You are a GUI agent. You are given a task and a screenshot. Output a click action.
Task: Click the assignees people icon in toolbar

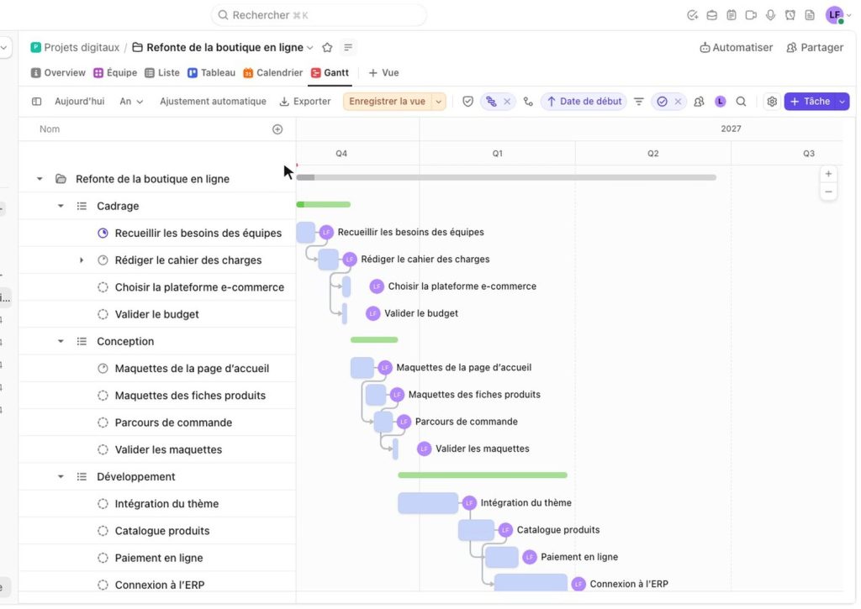point(699,102)
